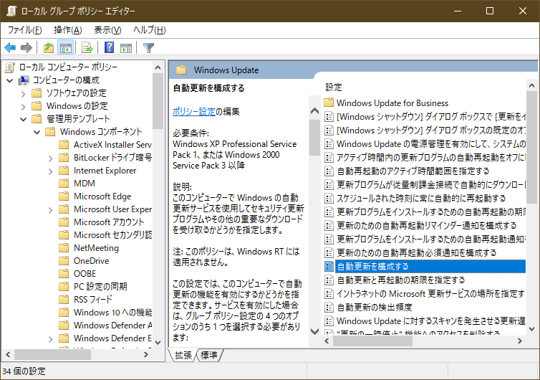Viewport: 540px width, 380px height.
Task: Collapse the コンピューターの構成 node
Action: pos(10,81)
